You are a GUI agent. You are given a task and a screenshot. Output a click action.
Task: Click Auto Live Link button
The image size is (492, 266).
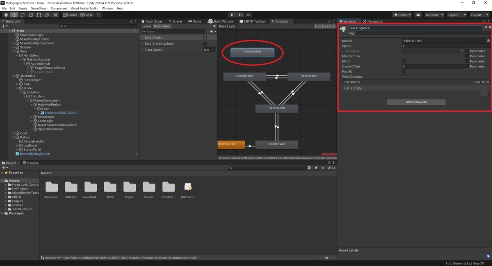pyautogui.click(x=325, y=26)
